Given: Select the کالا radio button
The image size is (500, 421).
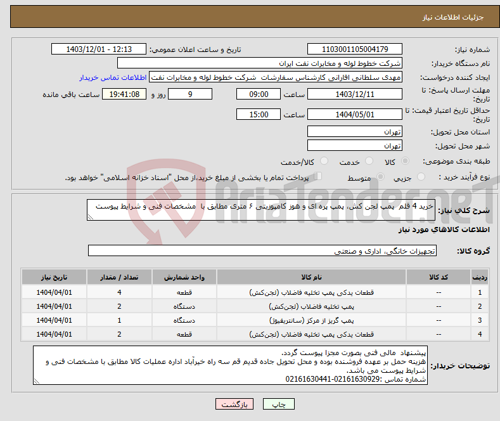Looking at the screenshot, I should point(405,161).
